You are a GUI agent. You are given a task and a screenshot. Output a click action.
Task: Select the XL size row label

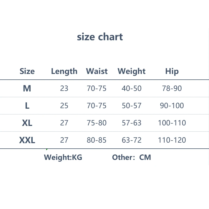click(x=27, y=123)
